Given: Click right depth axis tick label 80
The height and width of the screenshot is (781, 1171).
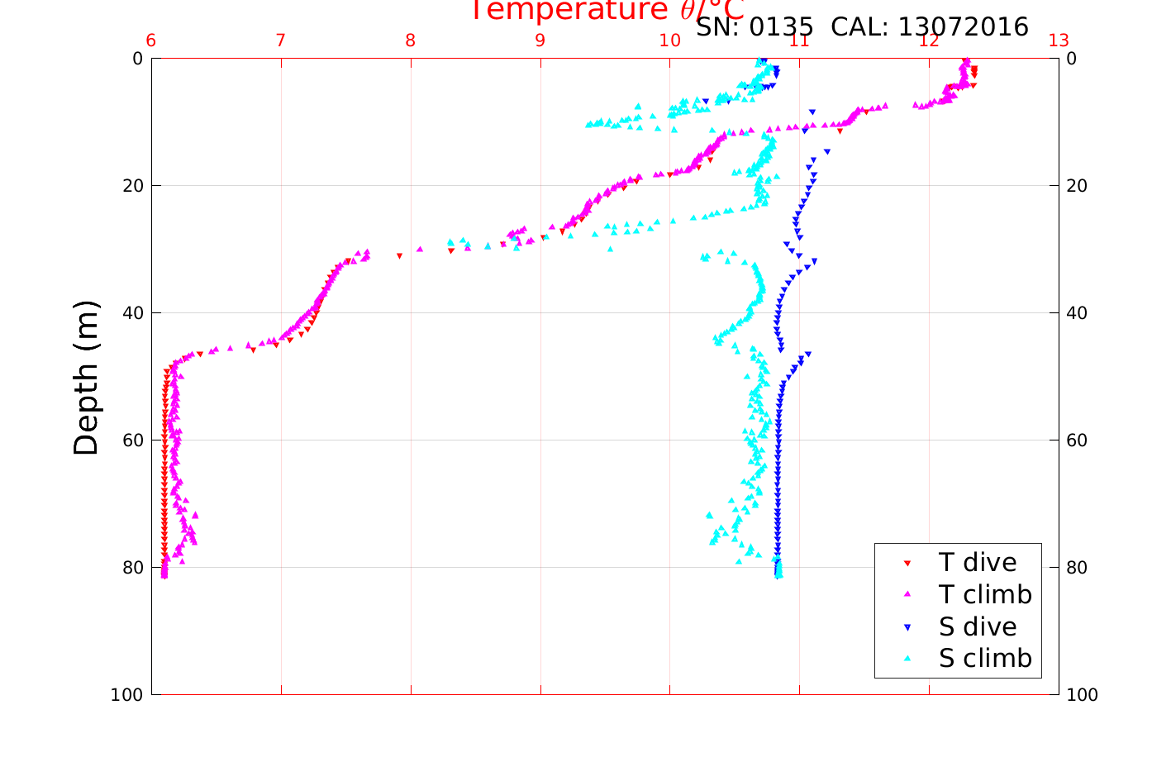Looking at the screenshot, I should click(1078, 568).
